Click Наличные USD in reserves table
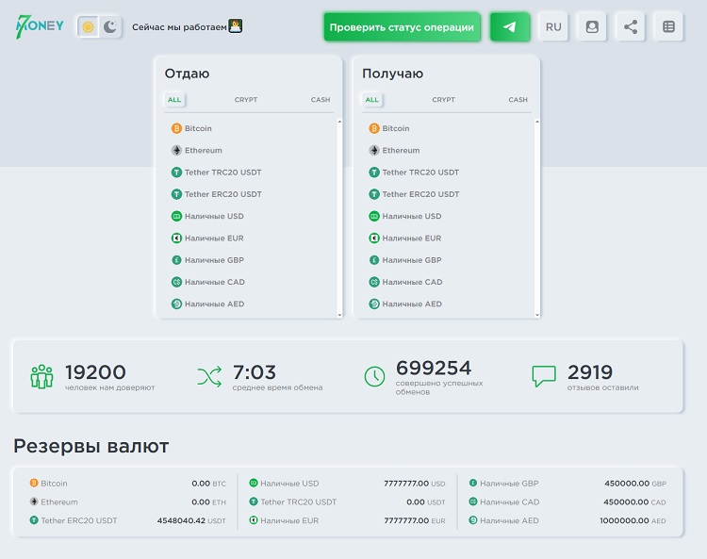This screenshot has height=559, width=707. pos(289,484)
